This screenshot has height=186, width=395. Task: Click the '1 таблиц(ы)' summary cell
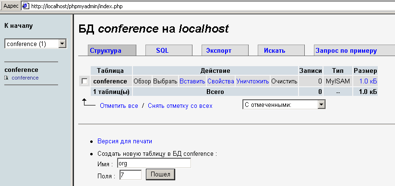(111, 92)
